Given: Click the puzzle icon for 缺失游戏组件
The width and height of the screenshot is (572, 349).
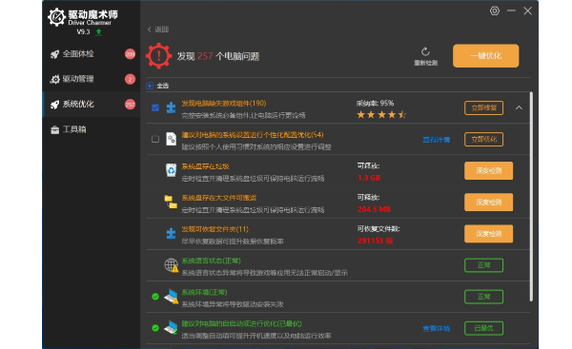Looking at the screenshot, I should click(171, 107).
